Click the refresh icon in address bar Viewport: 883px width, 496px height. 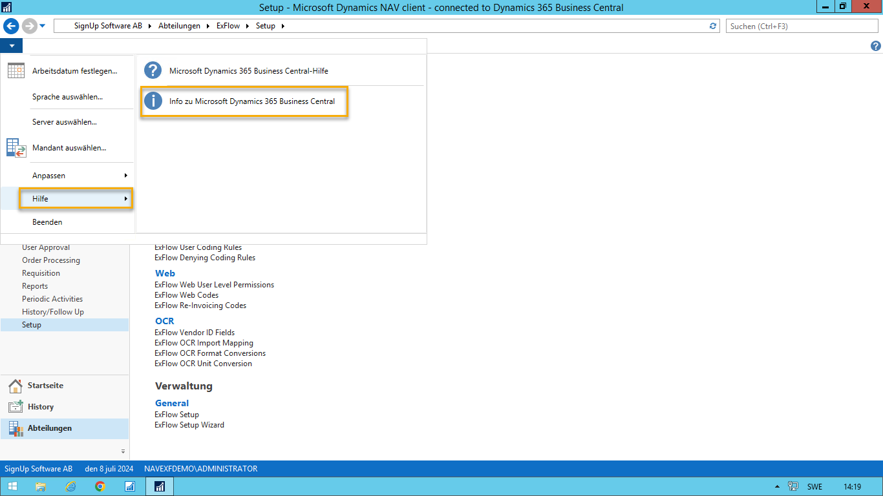coord(713,26)
